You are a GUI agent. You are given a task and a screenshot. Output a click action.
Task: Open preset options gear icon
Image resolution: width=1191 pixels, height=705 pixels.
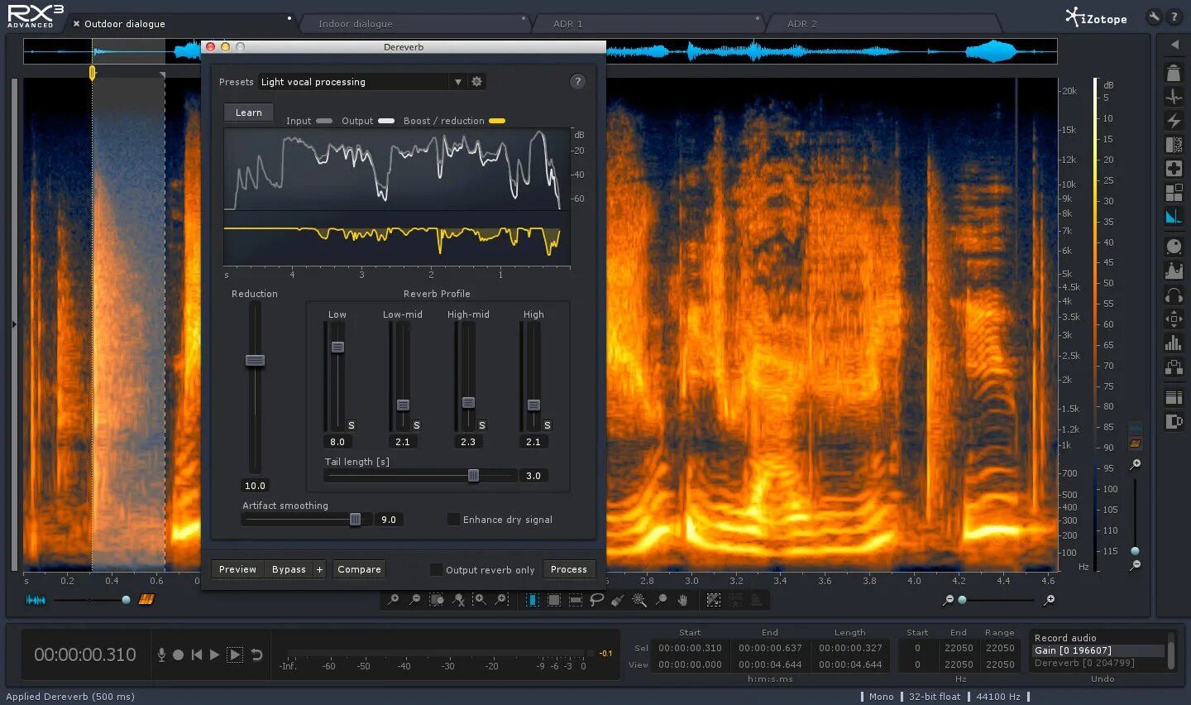(x=476, y=81)
